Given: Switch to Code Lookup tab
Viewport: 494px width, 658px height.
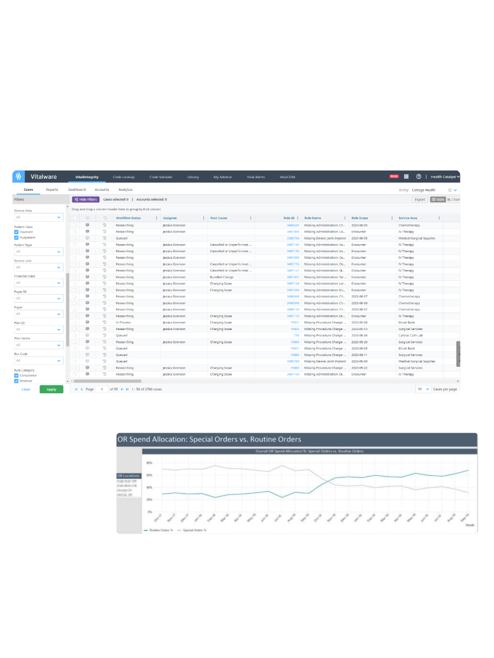Looking at the screenshot, I should 123,177.
